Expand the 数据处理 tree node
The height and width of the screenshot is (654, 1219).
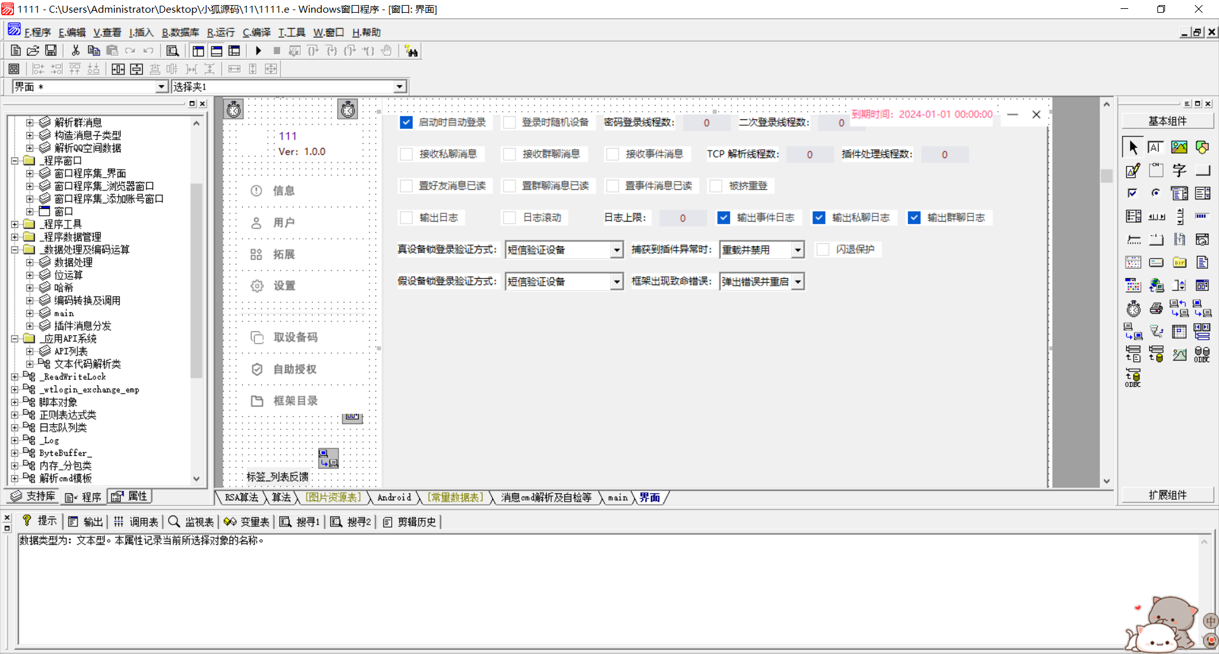[x=30, y=262]
